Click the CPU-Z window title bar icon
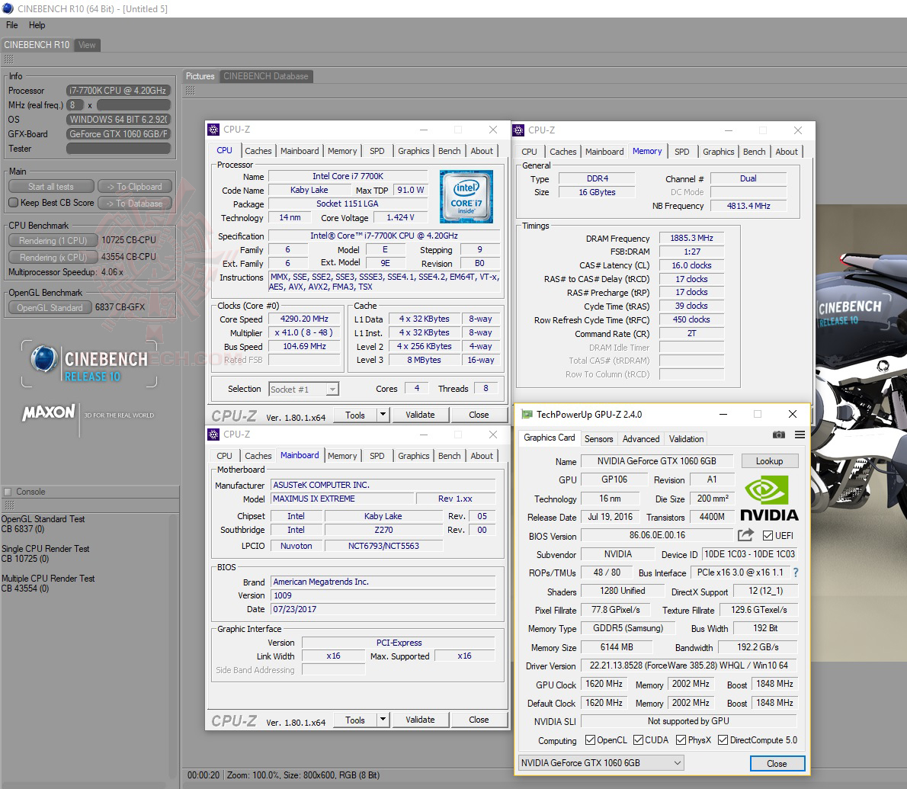This screenshot has height=789, width=907. point(213,129)
